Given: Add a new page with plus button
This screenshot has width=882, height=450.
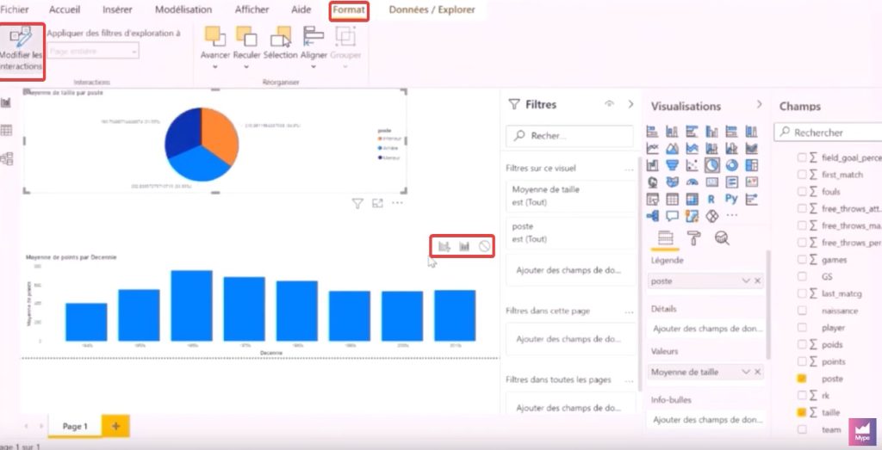Looking at the screenshot, I should coord(115,427).
